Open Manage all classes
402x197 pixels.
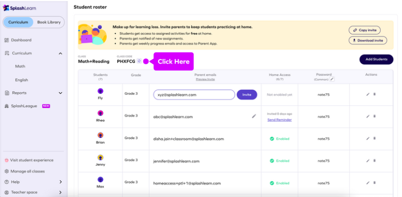(27, 171)
